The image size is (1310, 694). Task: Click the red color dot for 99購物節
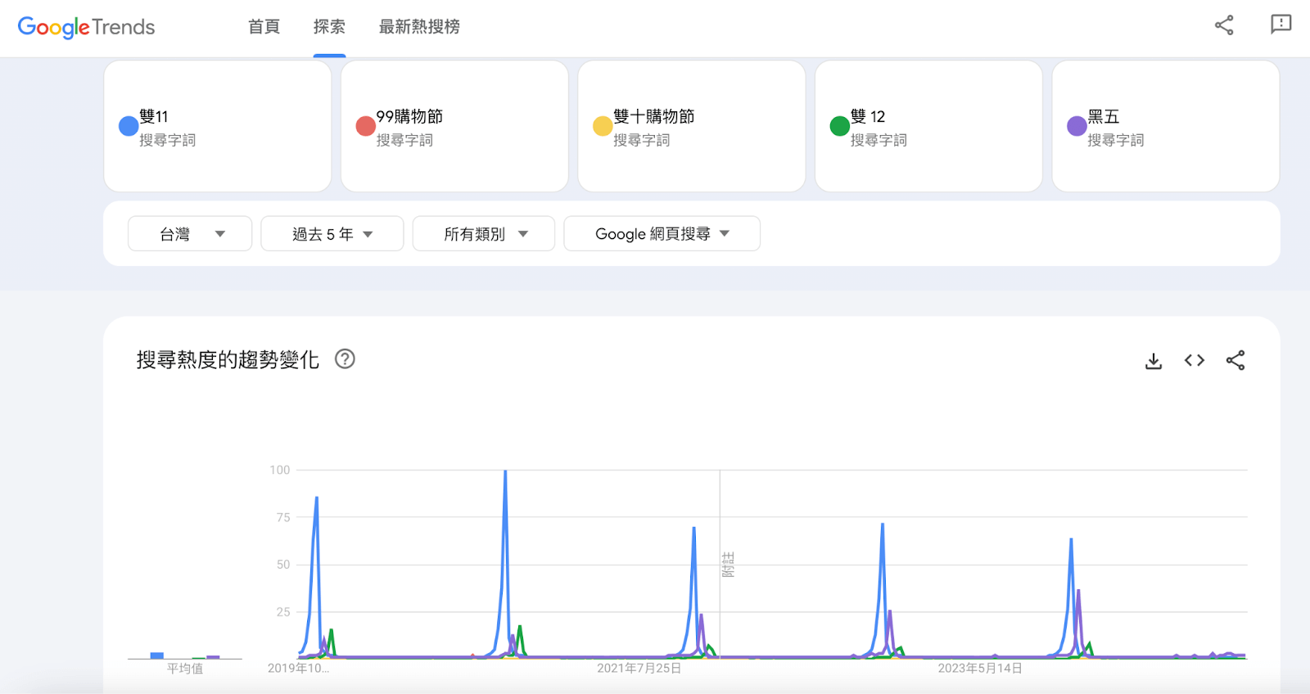366,126
